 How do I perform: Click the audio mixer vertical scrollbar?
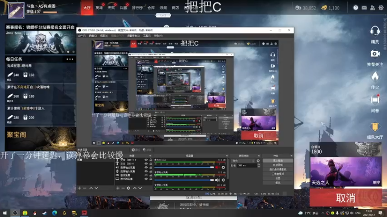pos(227,170)
